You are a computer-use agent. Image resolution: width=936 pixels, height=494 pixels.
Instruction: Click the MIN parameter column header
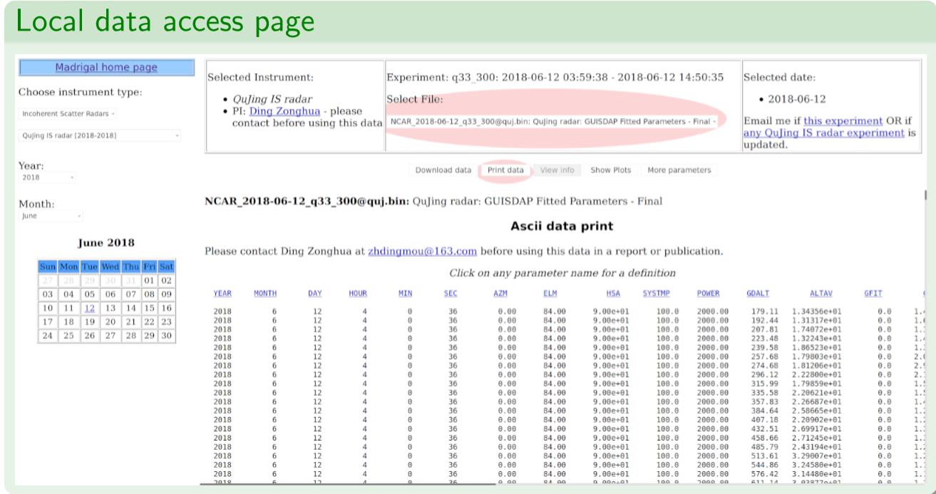pyautogui.click(x=405, y=293)
